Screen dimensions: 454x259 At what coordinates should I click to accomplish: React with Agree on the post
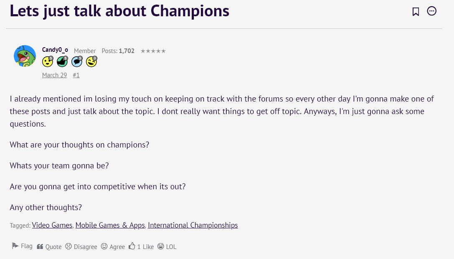[113, 247]
